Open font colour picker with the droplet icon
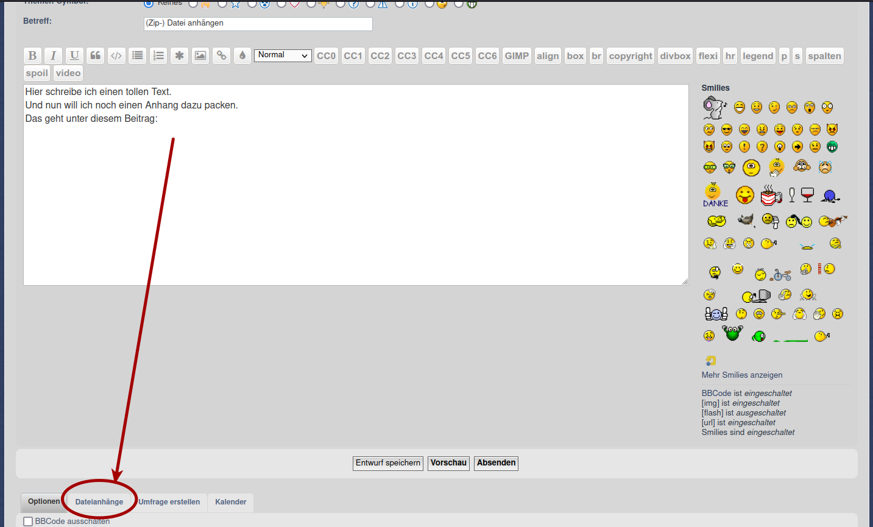 242,55
